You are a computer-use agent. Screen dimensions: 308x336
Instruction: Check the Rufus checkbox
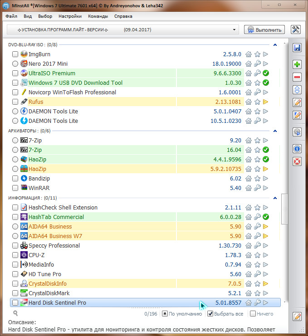[x=15, y=102]
